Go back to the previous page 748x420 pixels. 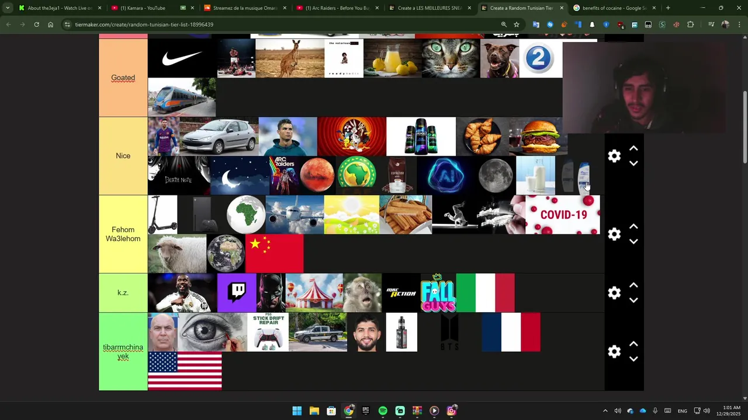8,24
